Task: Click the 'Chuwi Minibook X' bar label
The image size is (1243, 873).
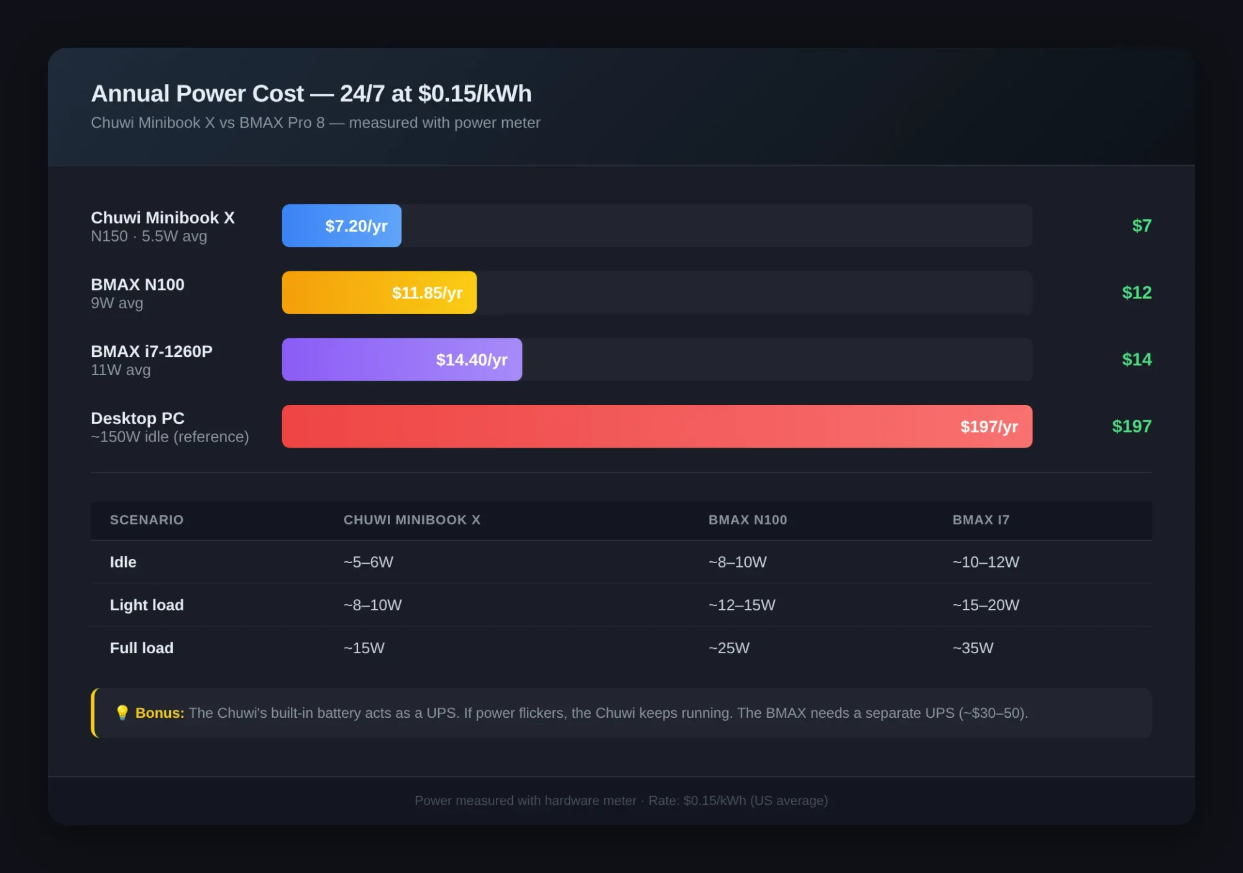Action: click(163, 217)
